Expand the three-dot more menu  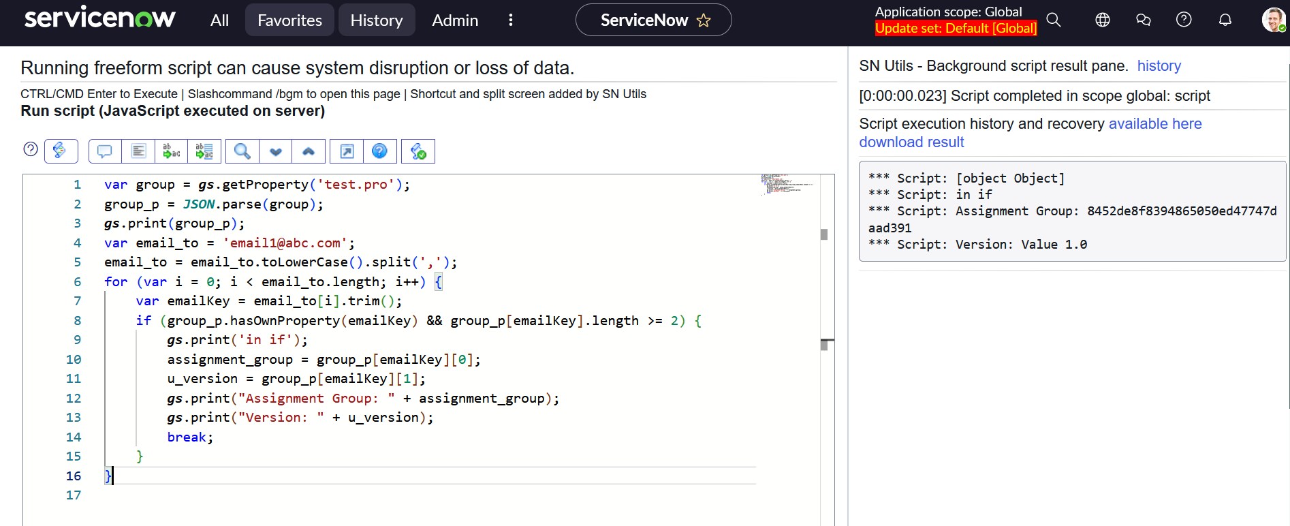(x=510, y=20)
